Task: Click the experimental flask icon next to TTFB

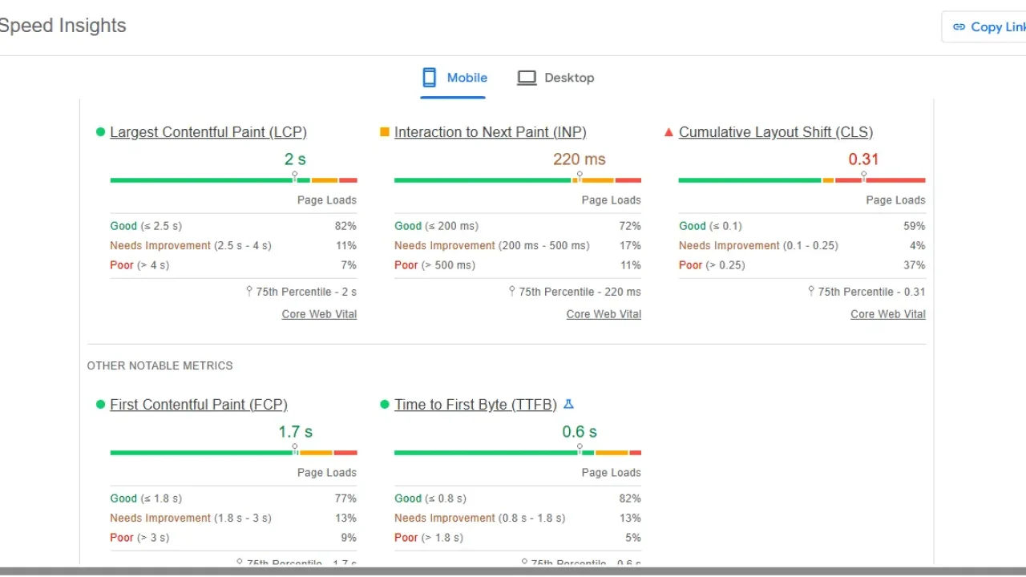Action: tap(569, 404)
